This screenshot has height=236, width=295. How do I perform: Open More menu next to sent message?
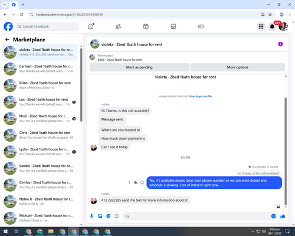129,183
